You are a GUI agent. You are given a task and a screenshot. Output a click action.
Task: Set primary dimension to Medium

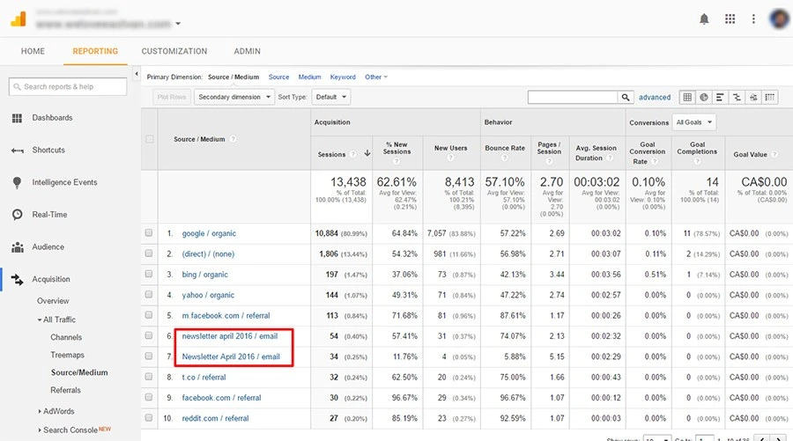click(309, 77)
